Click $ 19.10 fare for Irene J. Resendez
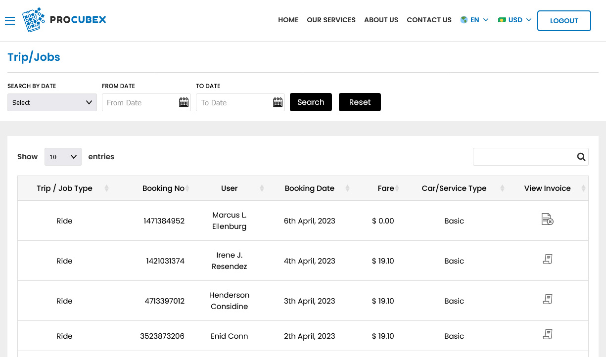Screen dimensions: 606x357 383,261
